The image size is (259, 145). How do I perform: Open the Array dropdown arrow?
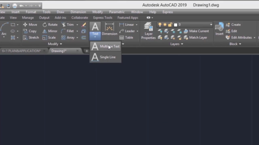click(x=77, y=37)
